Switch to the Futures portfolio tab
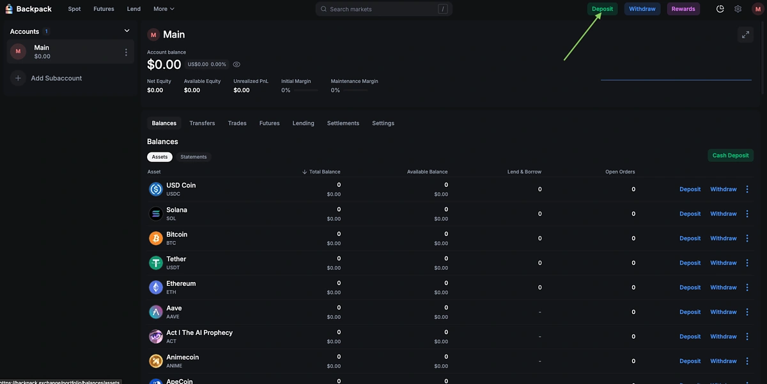 pos(269,123)
